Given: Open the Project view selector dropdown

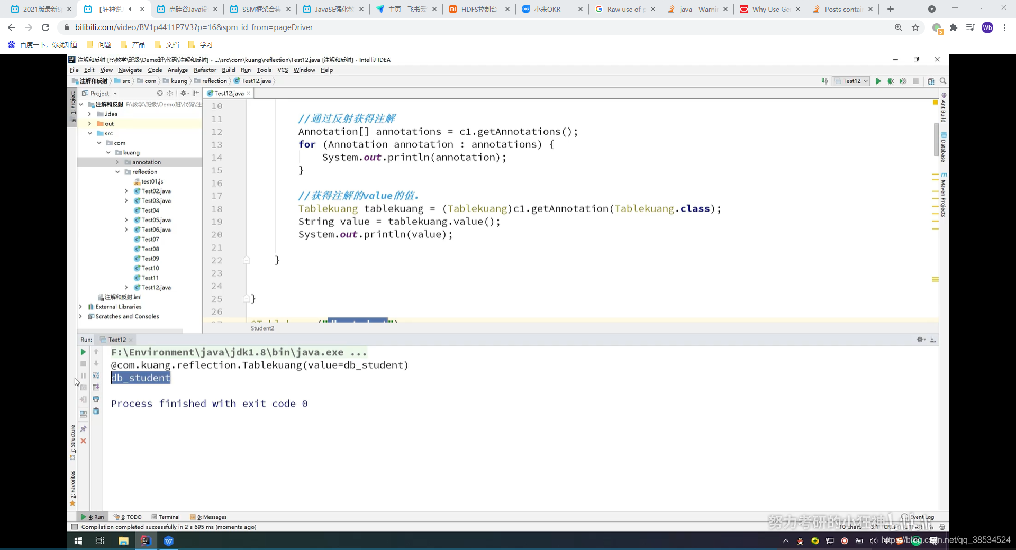Looking at the screenshot, I should tap(99, 93).
